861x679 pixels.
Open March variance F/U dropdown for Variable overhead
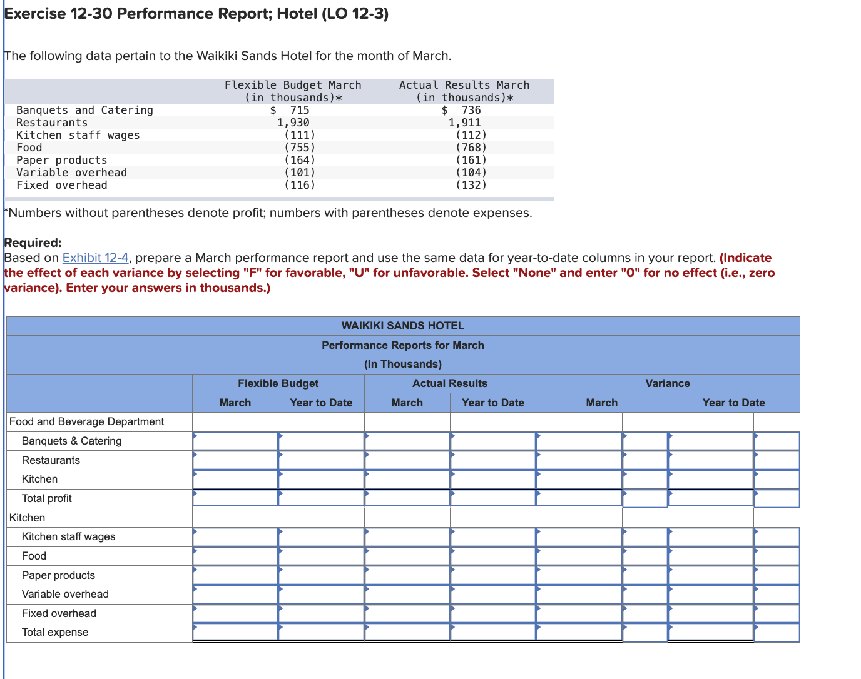tap(645, 594)
